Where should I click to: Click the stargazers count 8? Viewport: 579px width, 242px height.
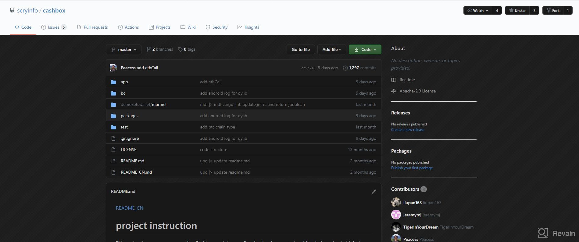click(534, 10)
